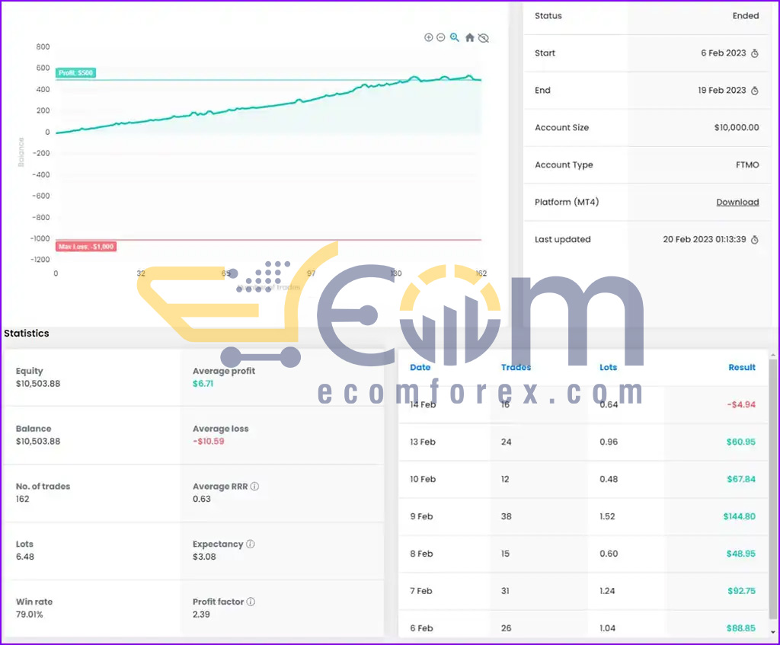The height and width of the screenshot is (645, 780).
Task: Click the Profit factor value 2.39
Action: pyautogui.click(x=201, y=615)
